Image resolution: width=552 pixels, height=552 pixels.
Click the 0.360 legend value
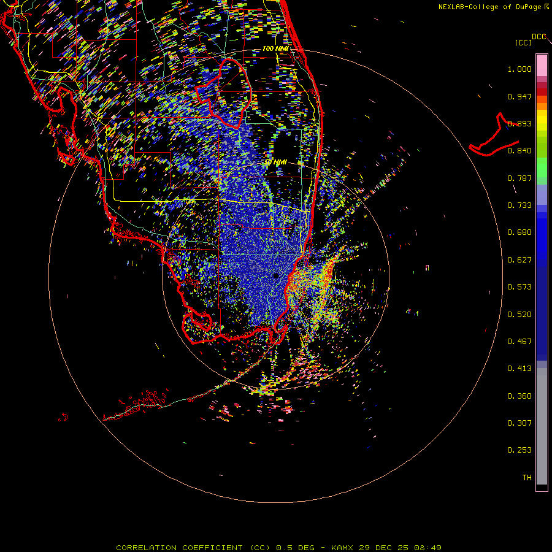tap(519, 396)
